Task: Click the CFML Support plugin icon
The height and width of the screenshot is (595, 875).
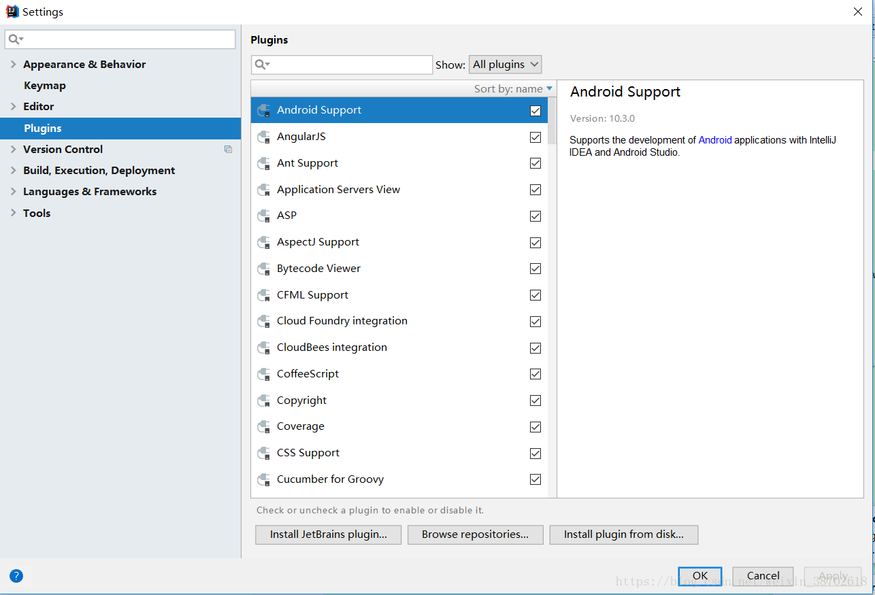Action: (264, 295)
